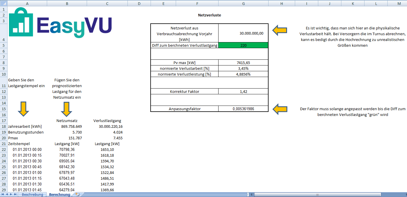Click timestamp cell 01.01.2013 01:45
407x197 pixels.
click(x=27, y=190)
